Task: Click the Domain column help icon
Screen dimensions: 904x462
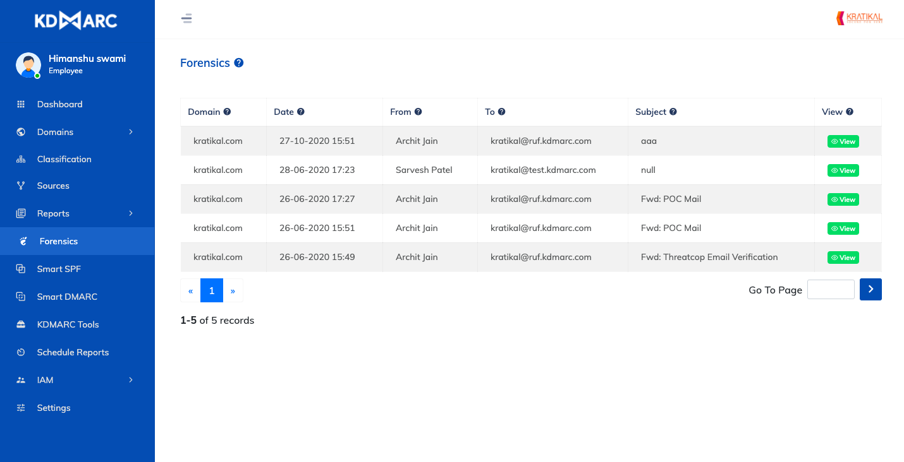Action: (x=227, y=112)
